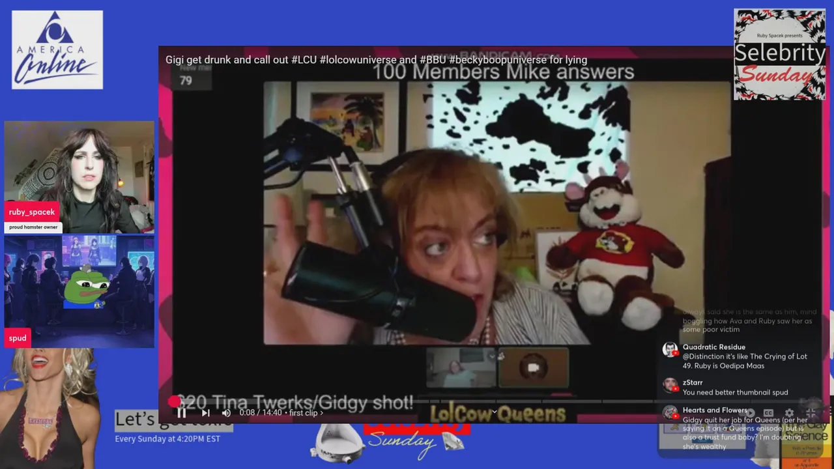Image resolution: width=834 pixels, height=469 pixels.
Task: Click the 'Every Sunday at 4:20PM EST' text
Action: pyautogui.click(x=167, y=438)
